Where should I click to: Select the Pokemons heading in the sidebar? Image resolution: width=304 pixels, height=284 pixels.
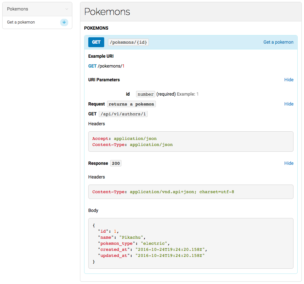coord(18,9)
